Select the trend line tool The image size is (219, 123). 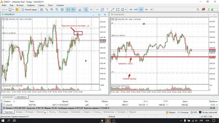pos(113,10)
